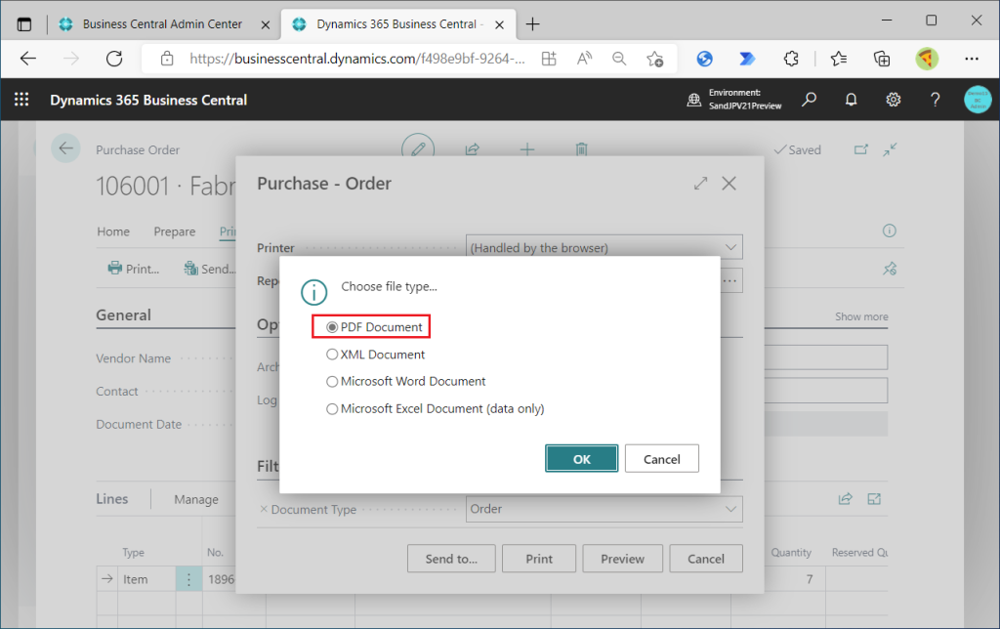Switch to Business Central Admin Center tab
Viewport: 1000px width, 629px height.
(x=162, y=24)
